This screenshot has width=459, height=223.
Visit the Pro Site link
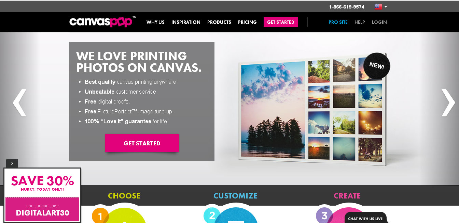click(338, 22)
